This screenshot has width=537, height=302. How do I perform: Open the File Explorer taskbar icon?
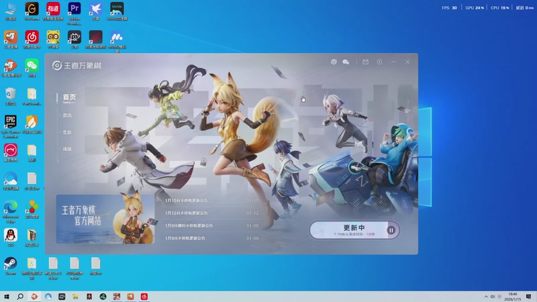point(75,297)
